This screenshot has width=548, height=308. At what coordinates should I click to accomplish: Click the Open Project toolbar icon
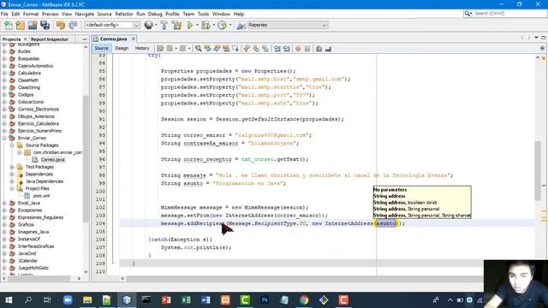[x=33, y=25]
